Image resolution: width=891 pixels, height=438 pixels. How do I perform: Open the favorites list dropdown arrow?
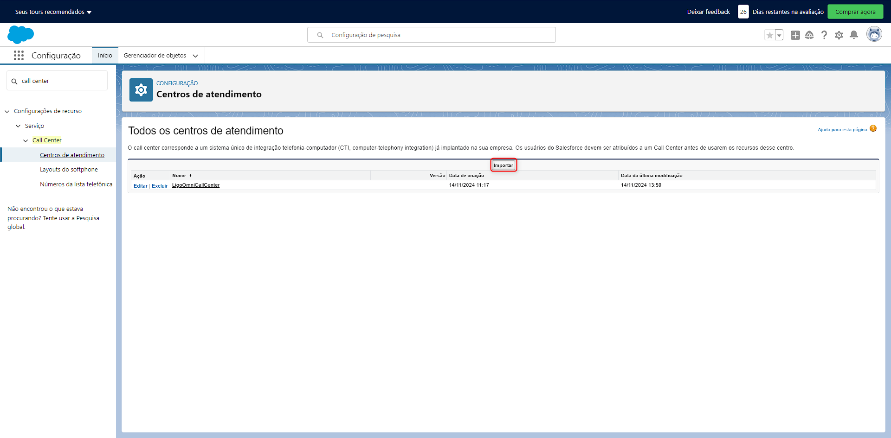click(x=779, y=35)
